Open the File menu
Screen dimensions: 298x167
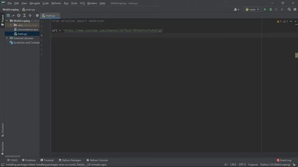(9, 3)
